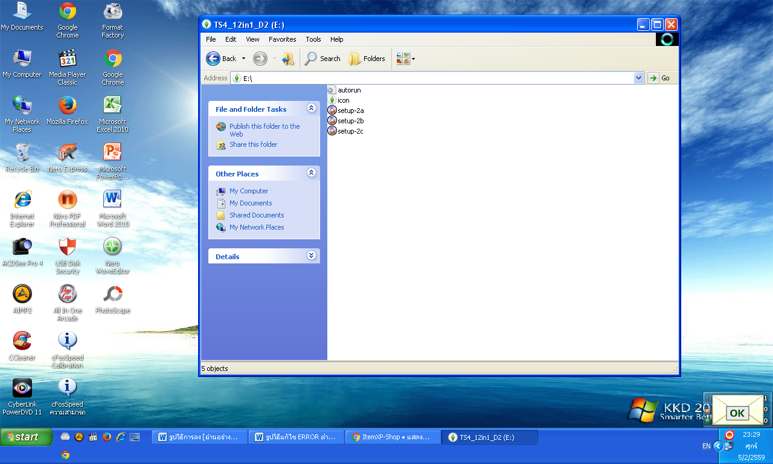Click the Up folder toolbar icon
Viewport: 773px width, 464px height.
click(288, 59)
